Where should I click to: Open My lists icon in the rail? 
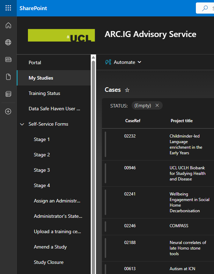pos(8,94)
